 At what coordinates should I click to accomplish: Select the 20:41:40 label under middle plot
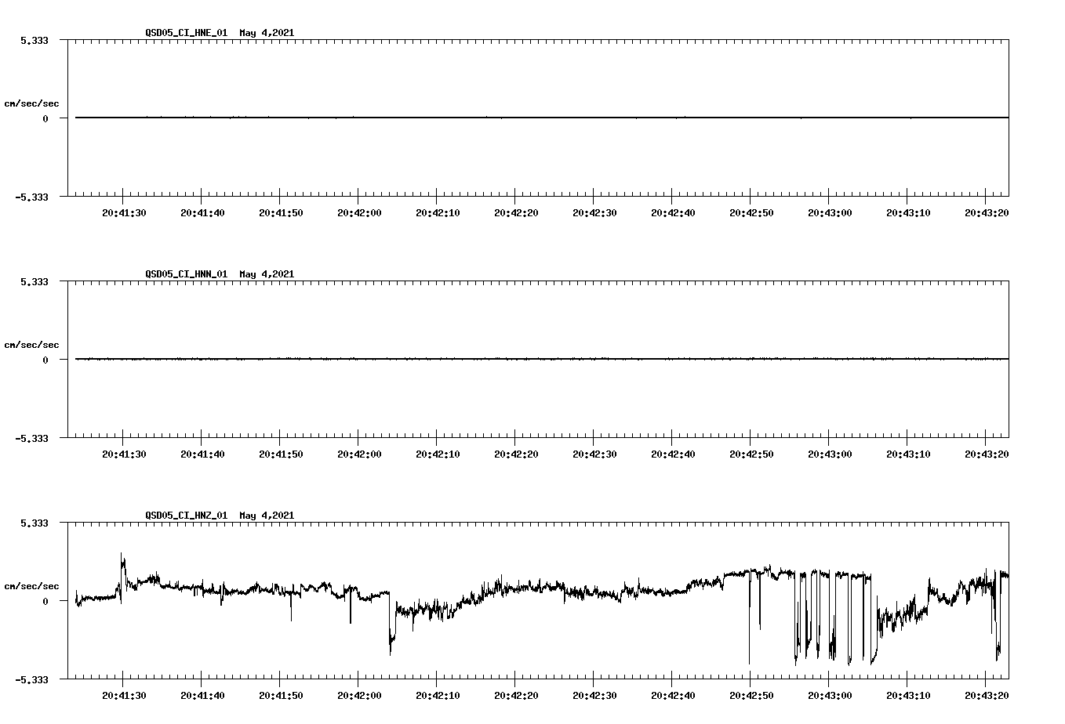pyautogui.click(x=204, y=452)
